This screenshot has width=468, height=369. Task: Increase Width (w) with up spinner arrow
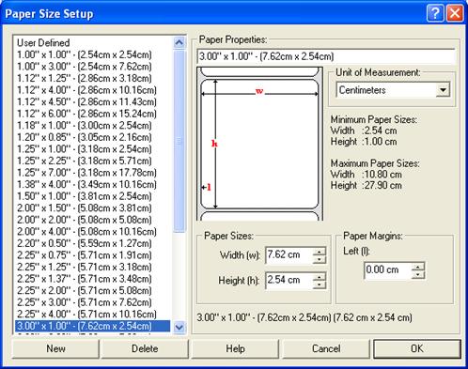point(320,252)
